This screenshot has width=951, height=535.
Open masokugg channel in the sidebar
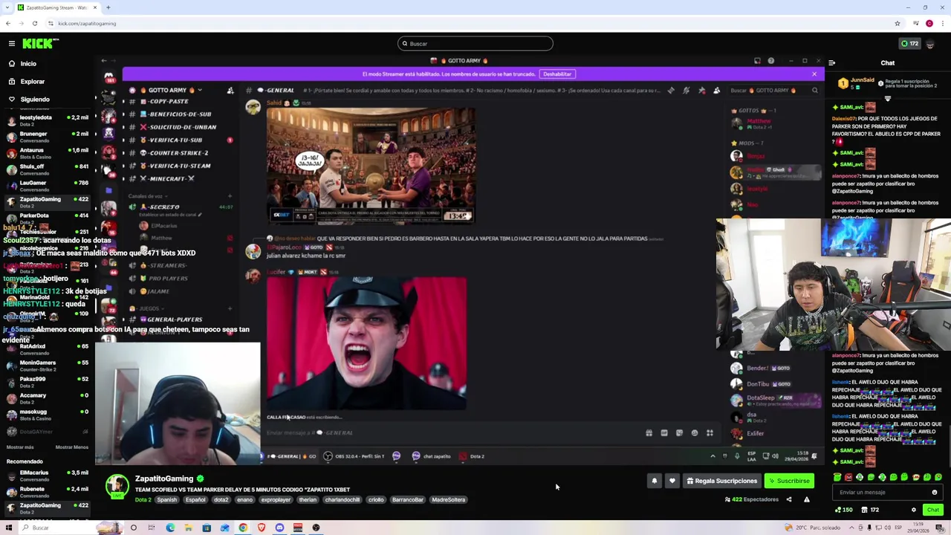click(46, 415)
